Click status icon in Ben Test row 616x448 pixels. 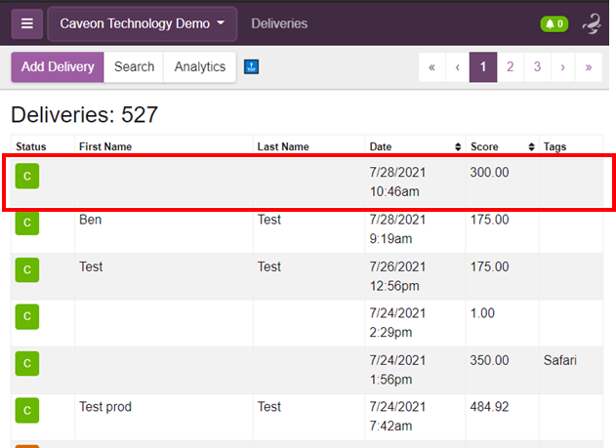tap(27, 223)
